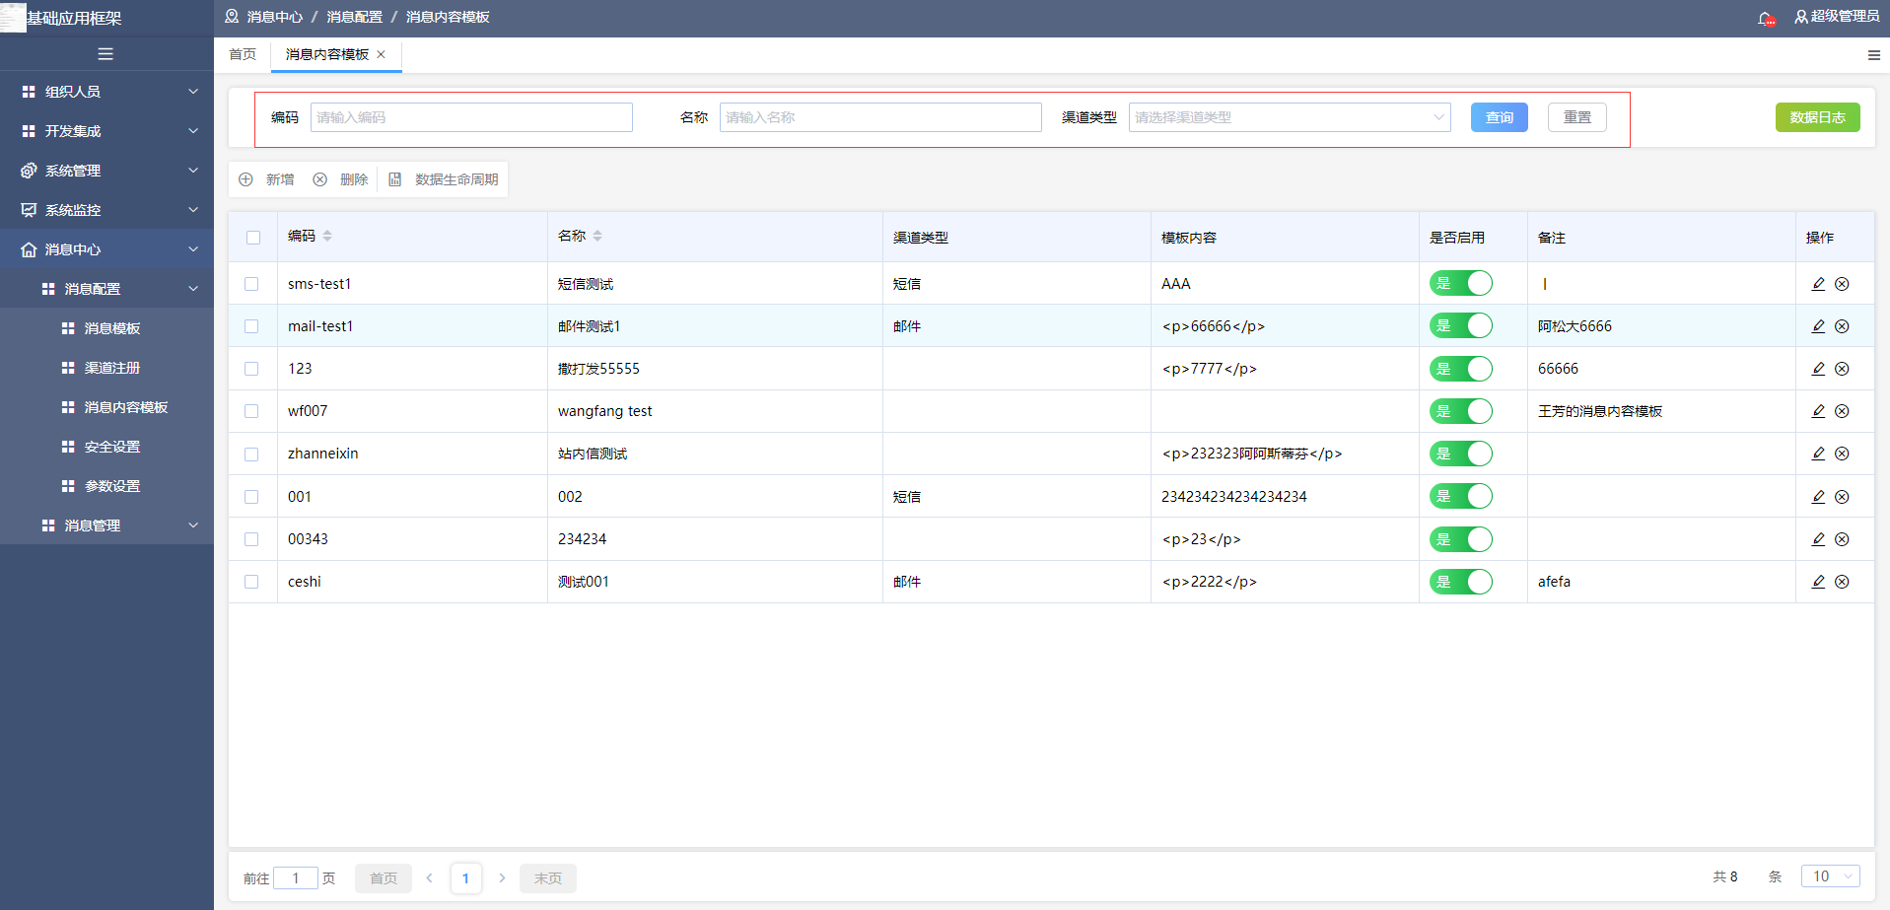Open 数据生命周期 toolbar button
This screenshot has width=1890, height=910.
click(444, 179)
